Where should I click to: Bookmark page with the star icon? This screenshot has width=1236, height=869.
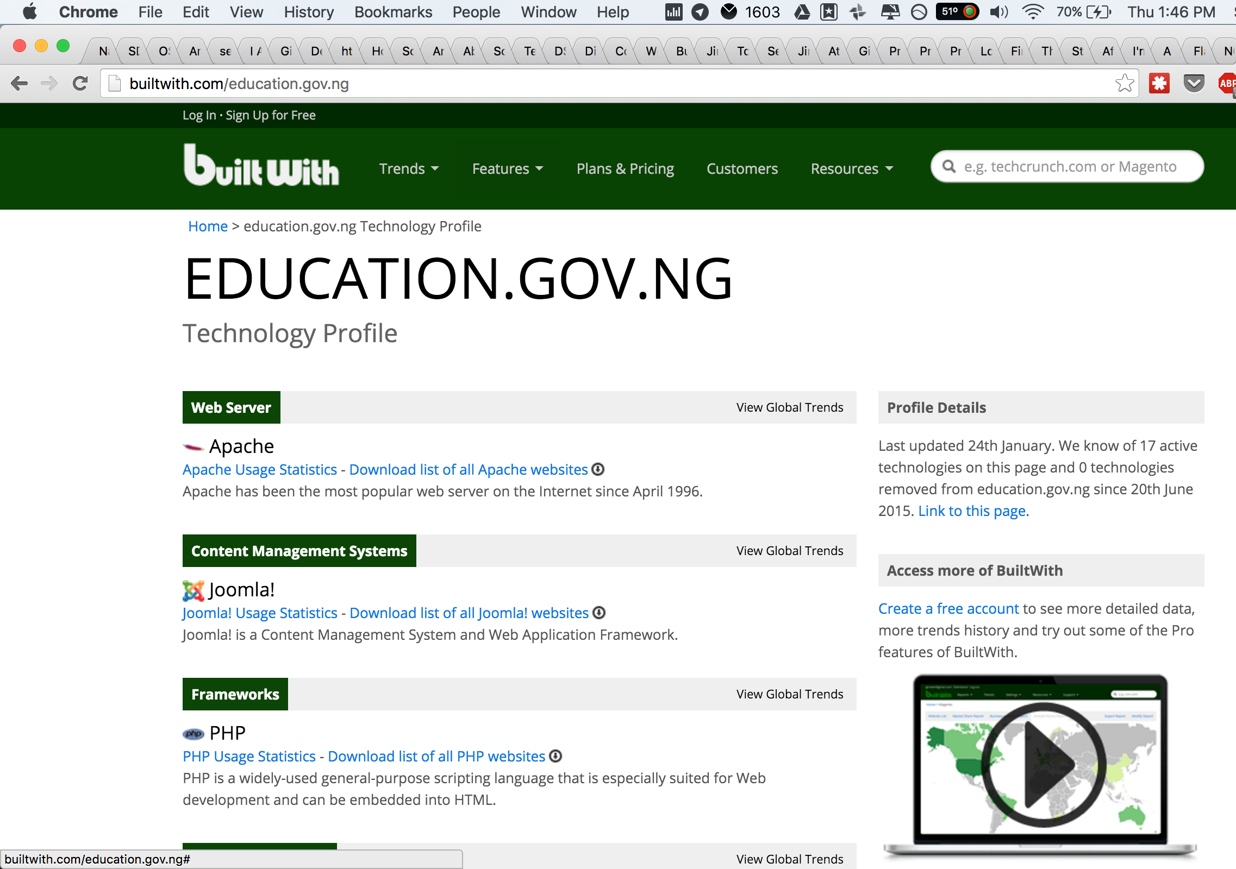pyautogui.click(x=1124, y=84)
